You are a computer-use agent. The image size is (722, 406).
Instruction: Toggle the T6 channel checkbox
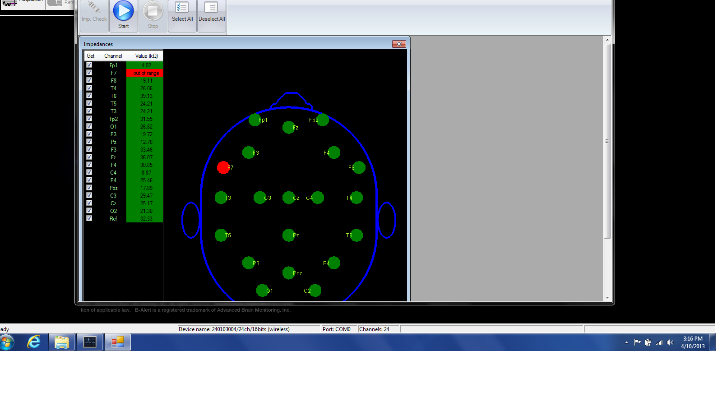(x=89, y=96)
